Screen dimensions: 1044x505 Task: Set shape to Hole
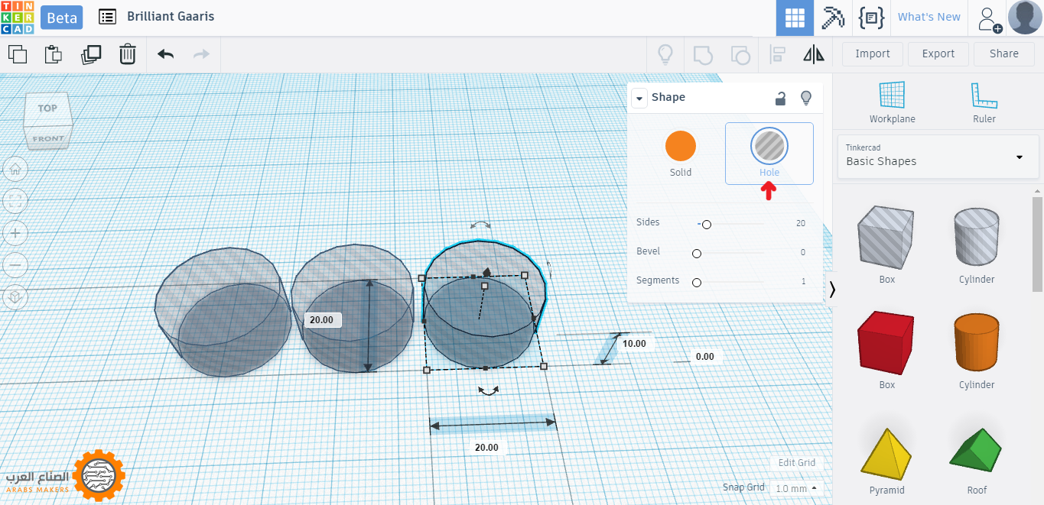(x=769, y=154)
